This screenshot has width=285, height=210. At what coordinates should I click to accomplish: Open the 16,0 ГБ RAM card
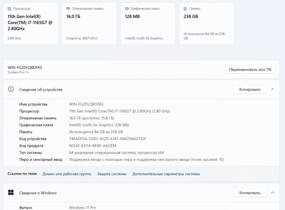pyautogui.click(x=89, y=24)
